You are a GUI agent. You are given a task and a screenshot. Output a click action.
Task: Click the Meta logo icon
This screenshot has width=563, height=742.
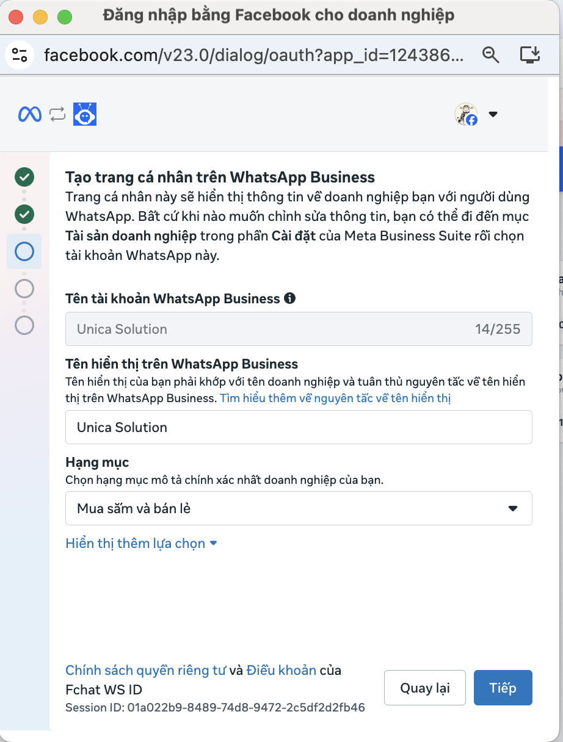click(x=30, y=114)
